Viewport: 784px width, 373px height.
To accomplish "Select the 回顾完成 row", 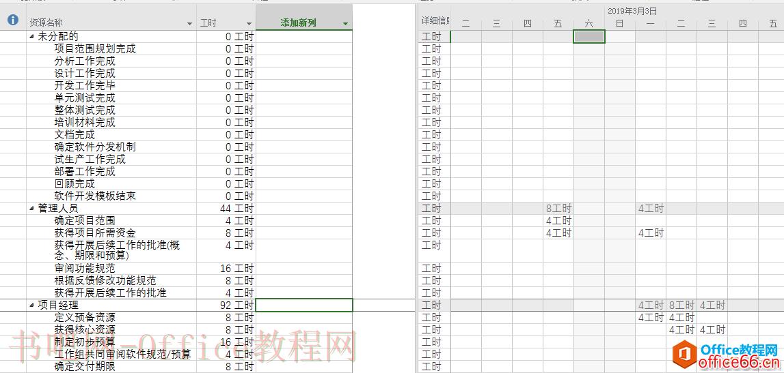I will (x=75, y=184).
